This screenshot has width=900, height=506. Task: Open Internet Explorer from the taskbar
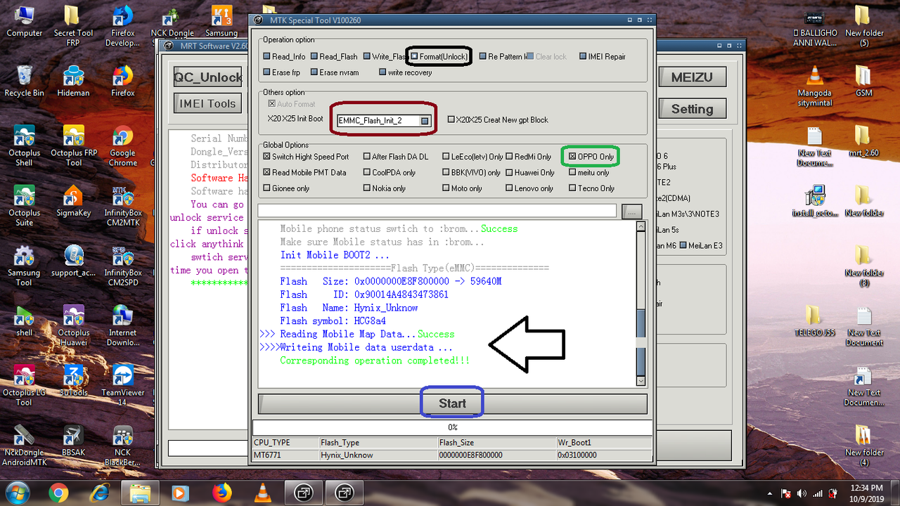(99, 492)
